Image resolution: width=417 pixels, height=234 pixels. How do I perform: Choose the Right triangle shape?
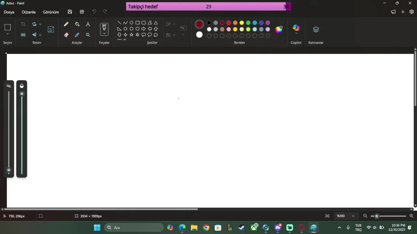click(119, 29)
